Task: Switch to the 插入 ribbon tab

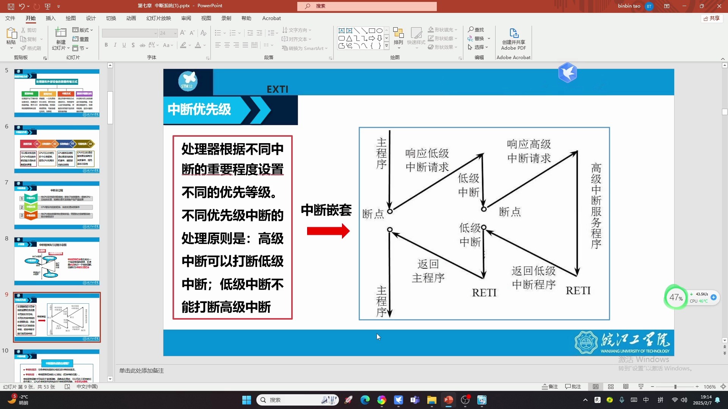Action: click(50, 18)
